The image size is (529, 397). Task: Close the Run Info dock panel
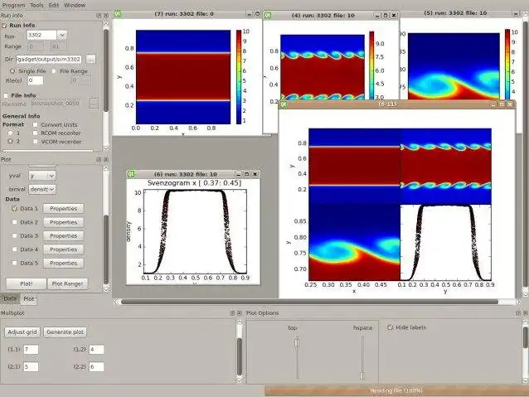(x=106, y=16)
